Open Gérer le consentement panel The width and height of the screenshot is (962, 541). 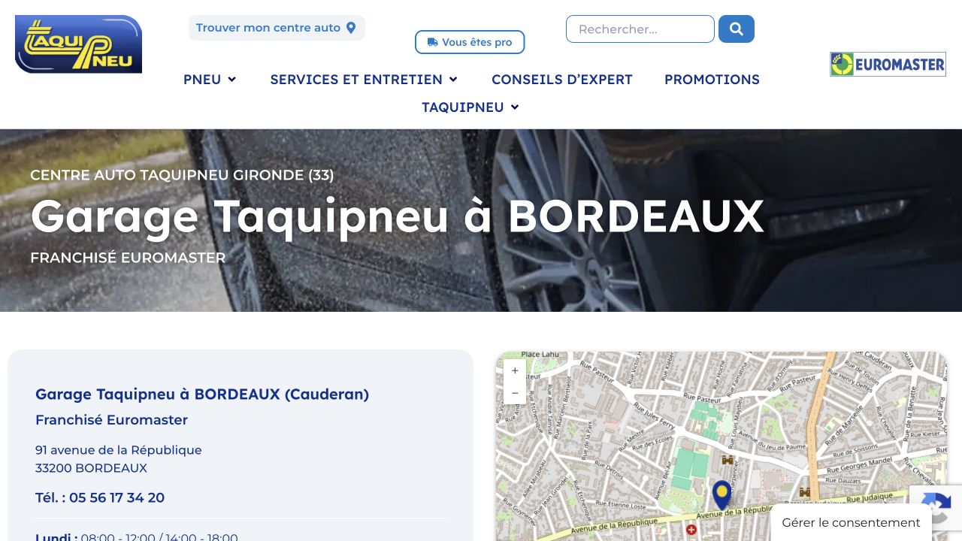pyautogui.click(x=851, y=522)
